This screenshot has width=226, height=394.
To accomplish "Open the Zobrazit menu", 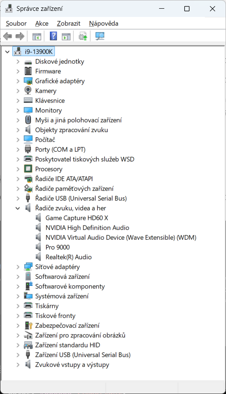I will click(69, 23).
